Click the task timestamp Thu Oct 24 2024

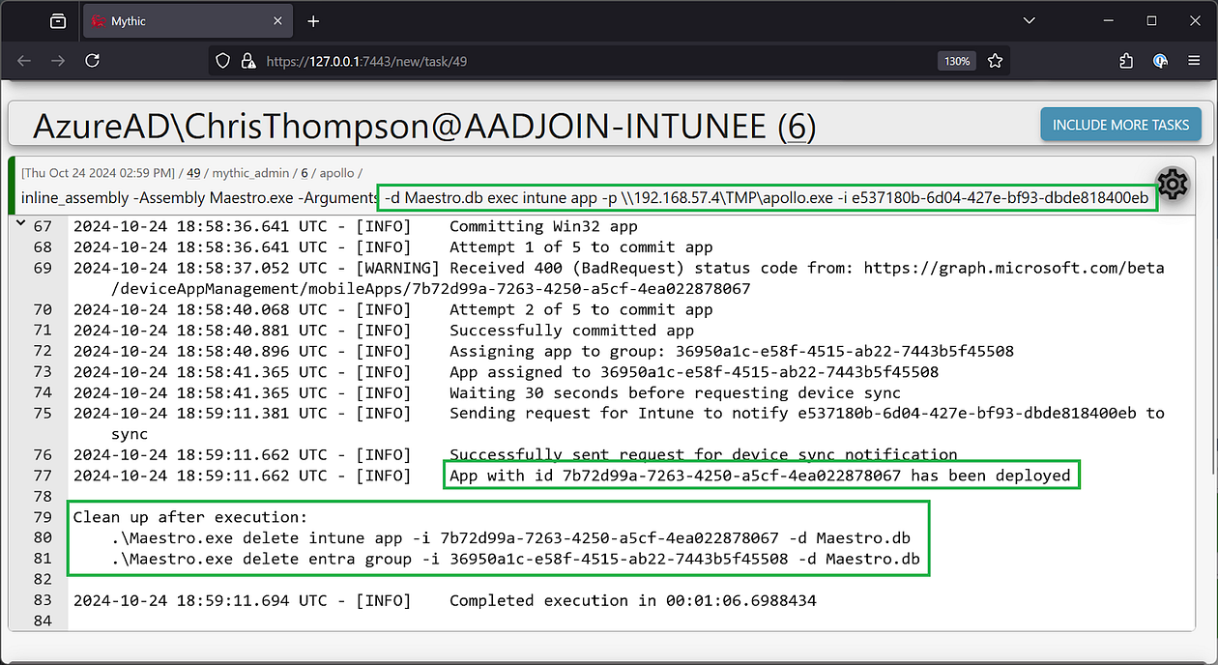(101, 173)
